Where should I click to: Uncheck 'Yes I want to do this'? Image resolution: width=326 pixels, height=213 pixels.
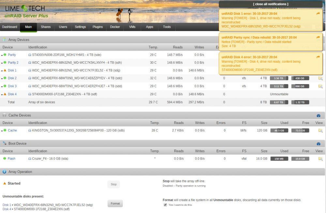(x=165, y=205)
